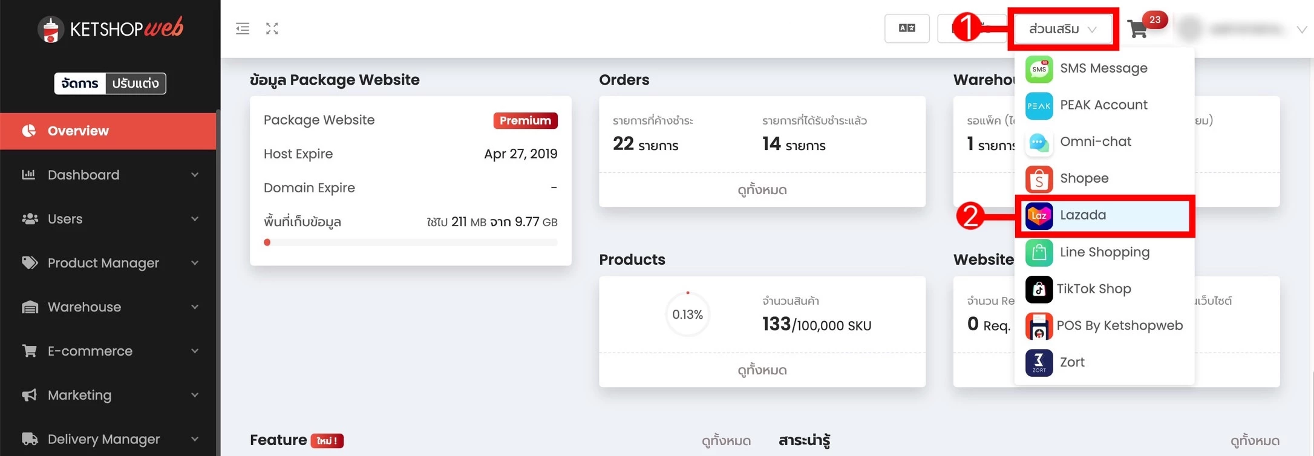Select POS By Ketshopweb menu entry
The height and width of the screenshot is (456, 1314).
coord(1104,326)
